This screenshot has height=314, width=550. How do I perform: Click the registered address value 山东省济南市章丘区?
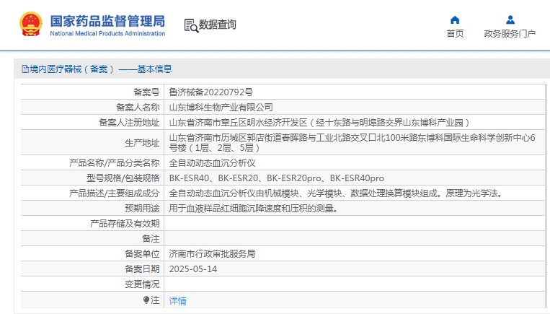point(319,122)
